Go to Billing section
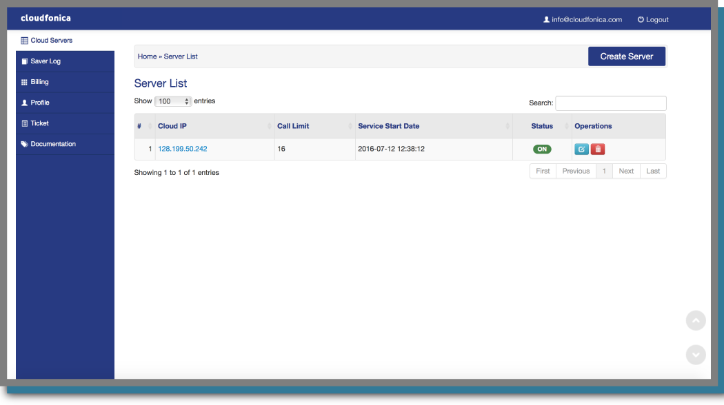Image resolution: width=724 pixels, height=405 pixels. (65, 82)
